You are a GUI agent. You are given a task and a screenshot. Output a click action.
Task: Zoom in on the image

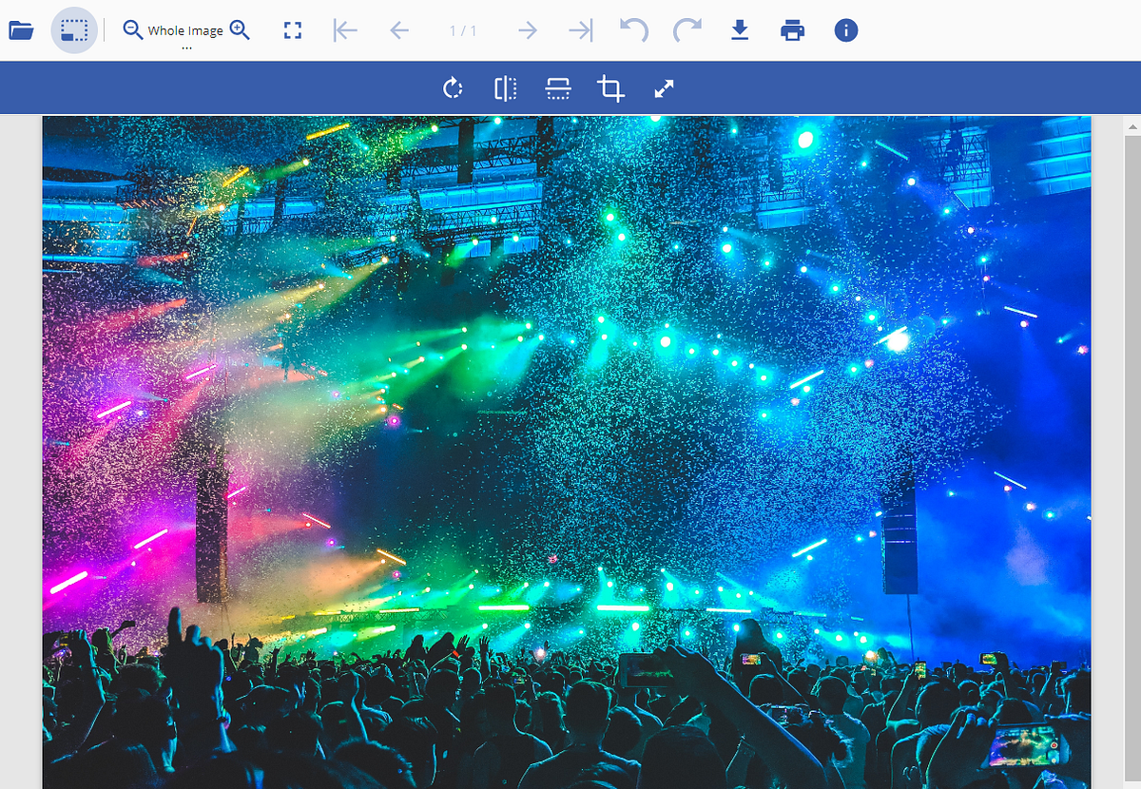tap(241, 29)
